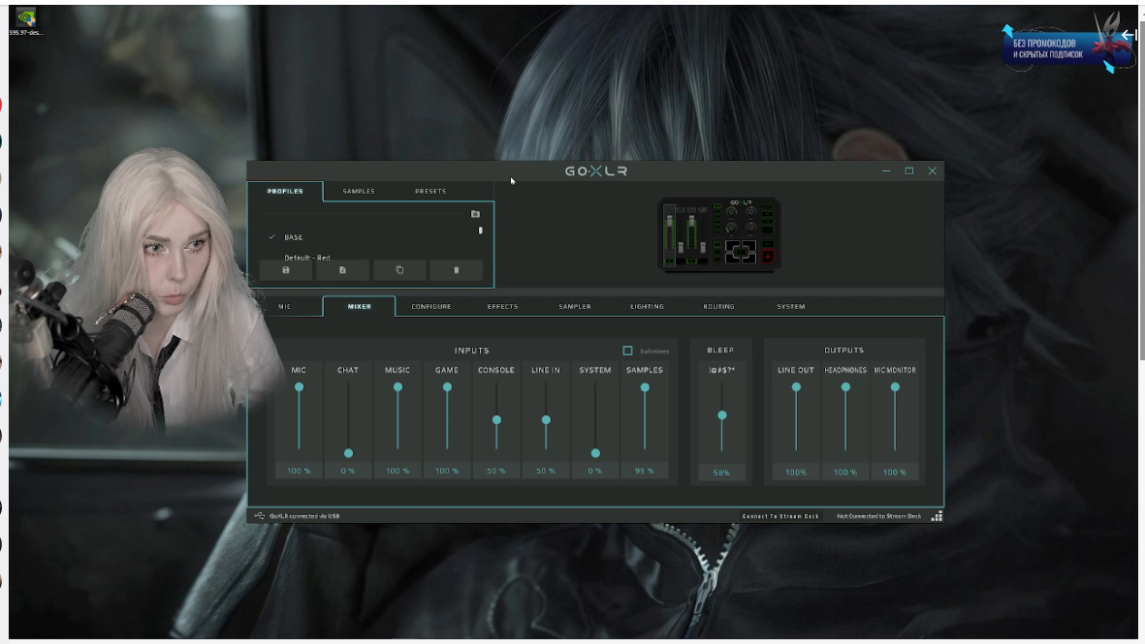This screenshot has width=1145, height=644.
Task: Minimize the GoXLR window
Action: coord(886,170)
